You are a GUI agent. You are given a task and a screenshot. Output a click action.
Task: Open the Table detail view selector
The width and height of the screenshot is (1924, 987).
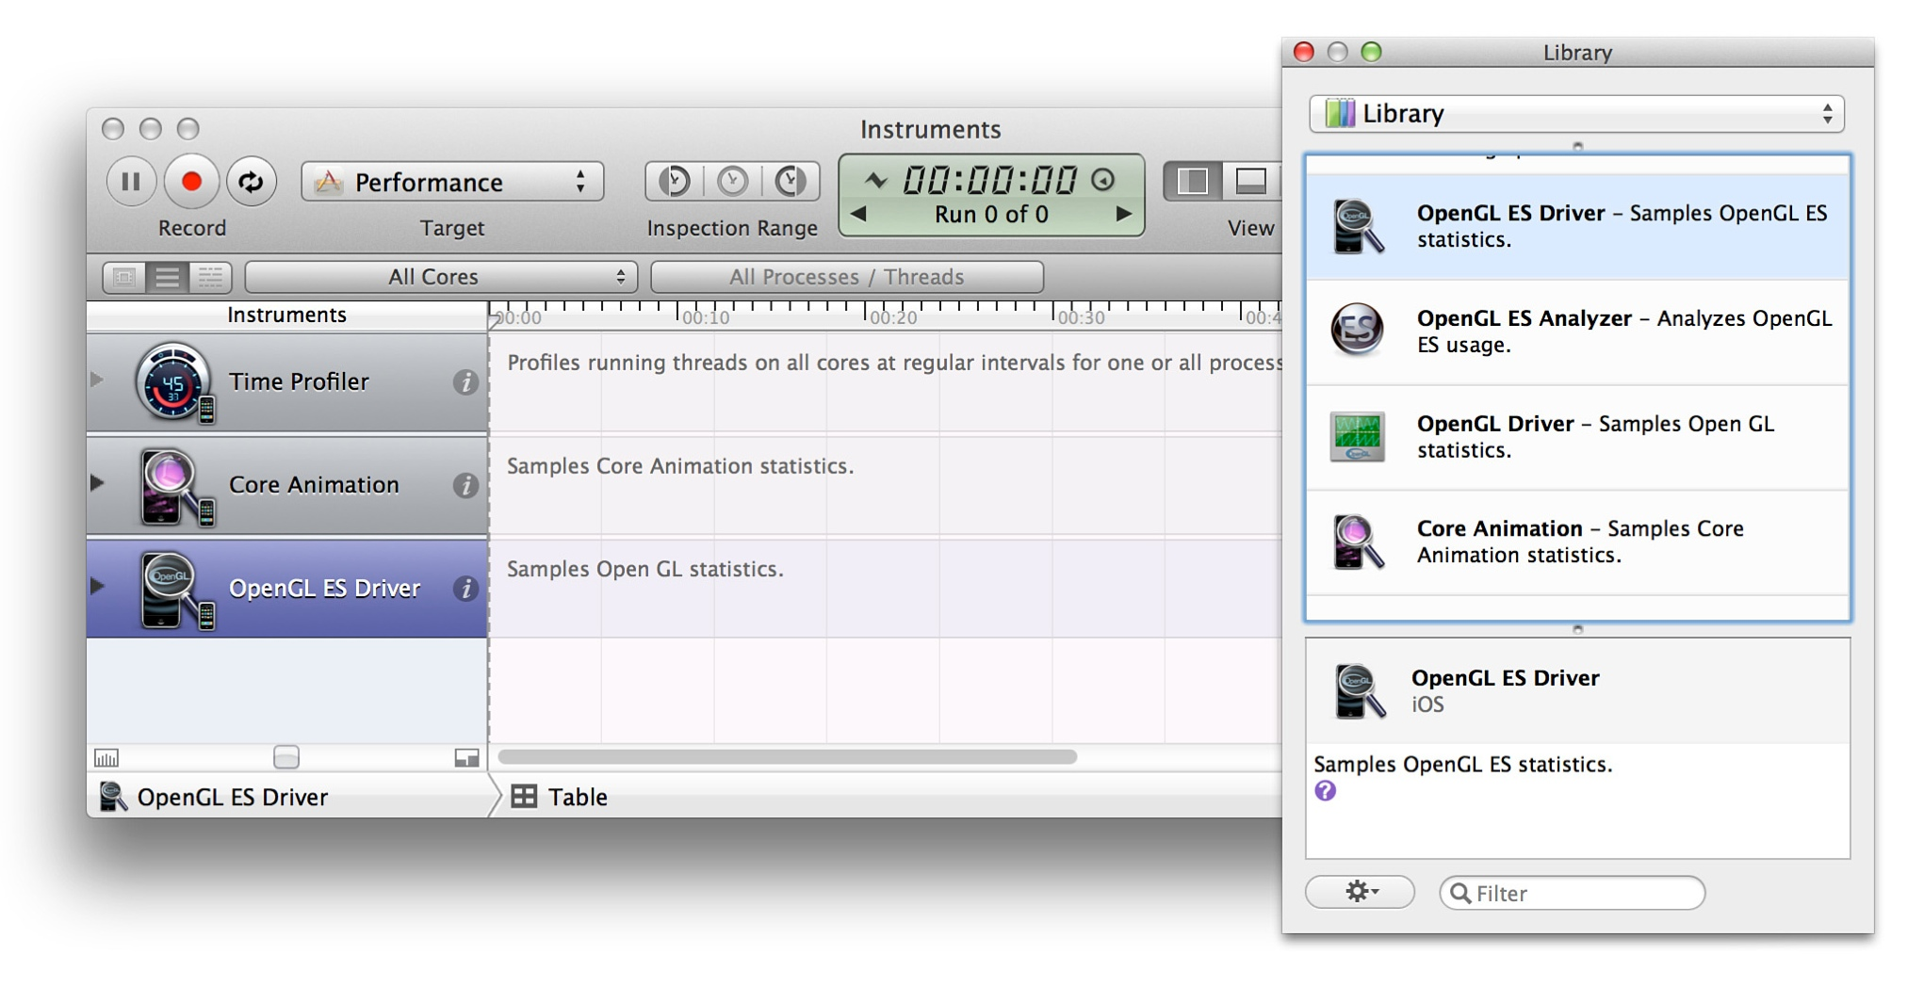(560, 797)
